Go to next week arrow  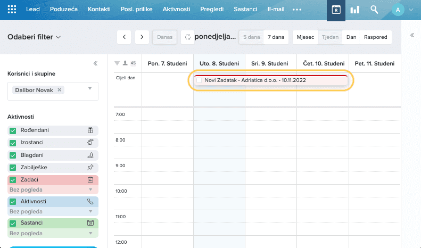(x=142, y=37)
